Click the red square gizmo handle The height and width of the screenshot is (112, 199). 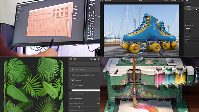tap(137, 48)
